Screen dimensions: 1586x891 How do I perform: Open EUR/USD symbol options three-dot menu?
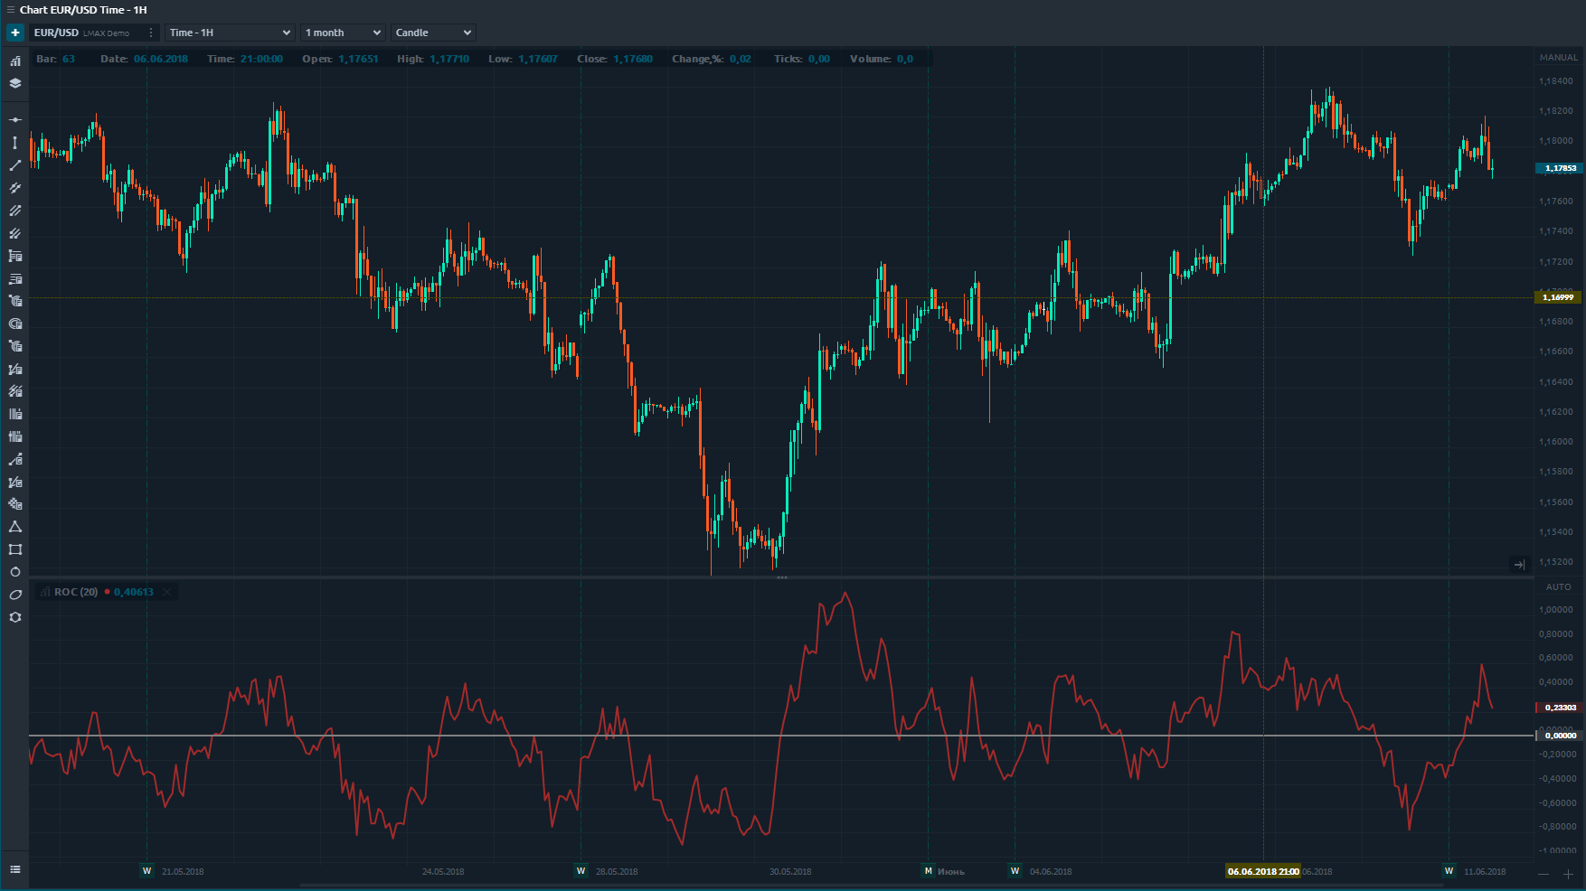tap(151, 33)
